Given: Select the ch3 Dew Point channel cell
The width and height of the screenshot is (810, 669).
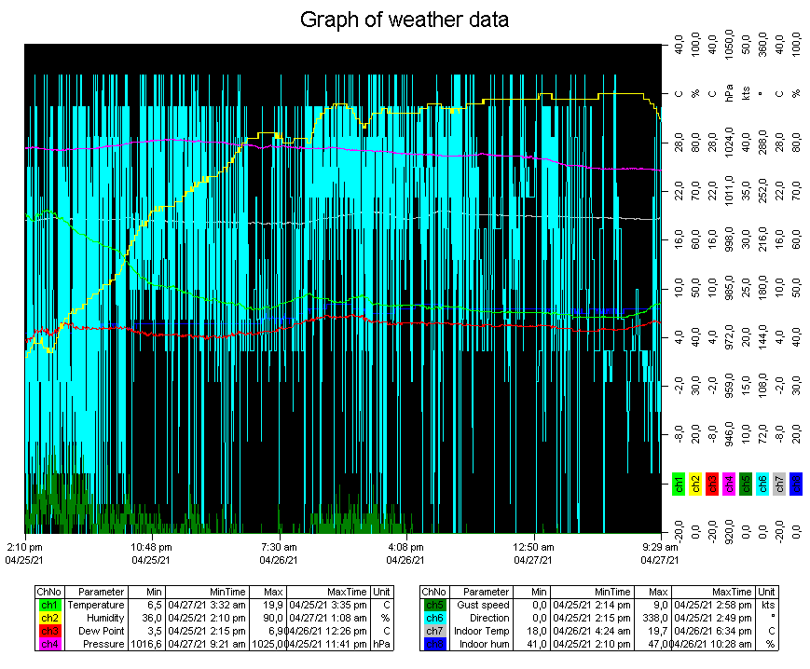Looking at the screenshot, I should click(48, 631).
